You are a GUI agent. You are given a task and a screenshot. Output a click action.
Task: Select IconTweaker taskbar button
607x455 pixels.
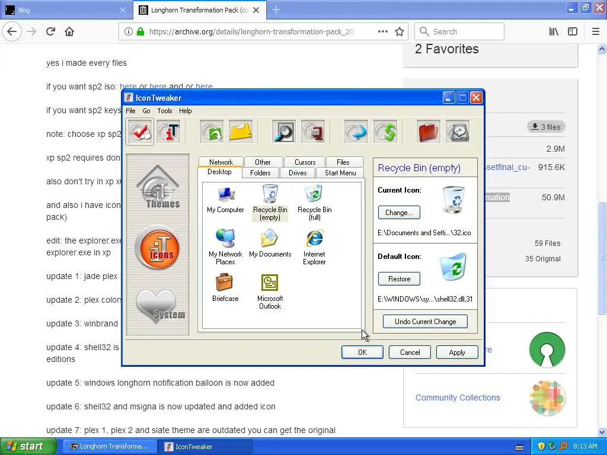coord(205,447)
